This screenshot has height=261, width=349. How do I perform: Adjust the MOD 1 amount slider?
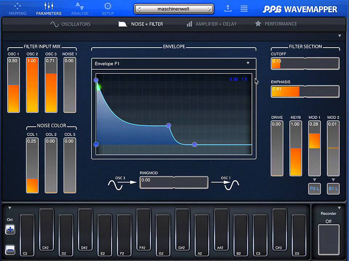point(314,148)
